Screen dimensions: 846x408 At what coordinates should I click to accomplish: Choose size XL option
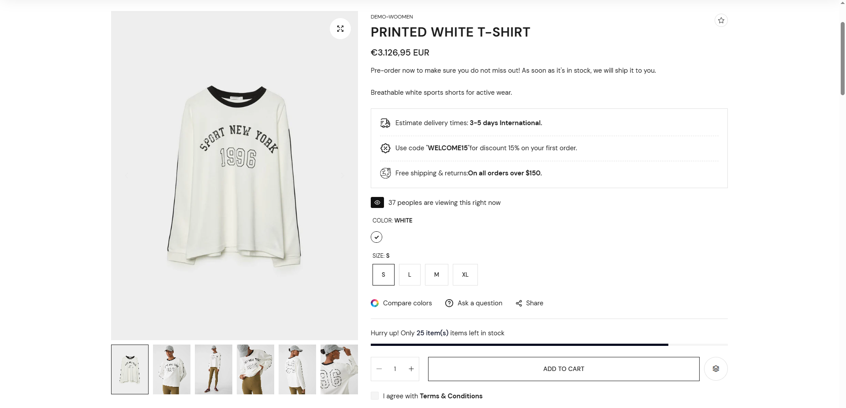(465, 274)
